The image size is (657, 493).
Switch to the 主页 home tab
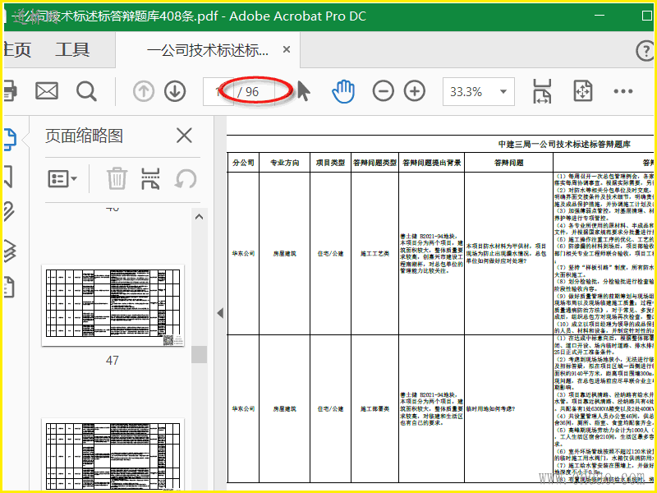[x=16, y=50]
